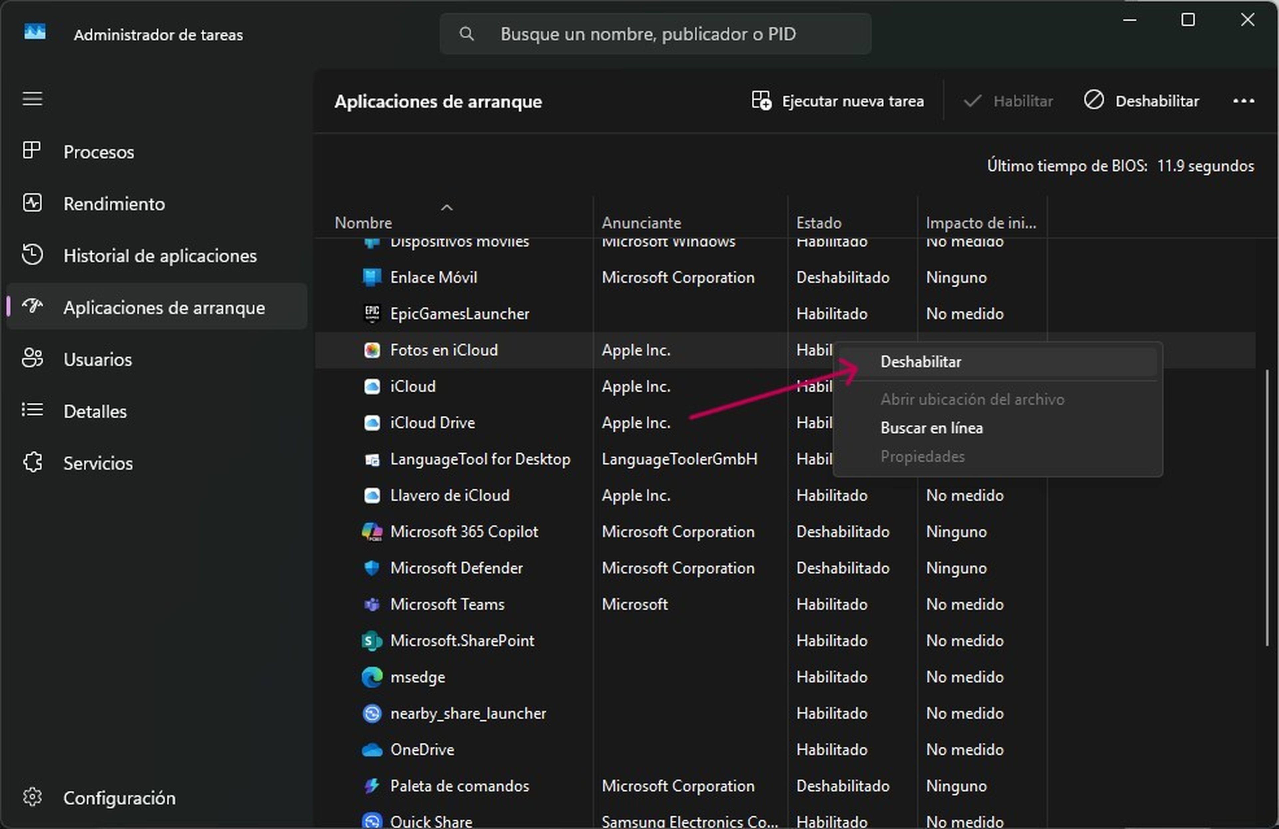This screenshot has width=1279, height=829.
Task: Click the search box for name or PID
Action: click(655, 34)
